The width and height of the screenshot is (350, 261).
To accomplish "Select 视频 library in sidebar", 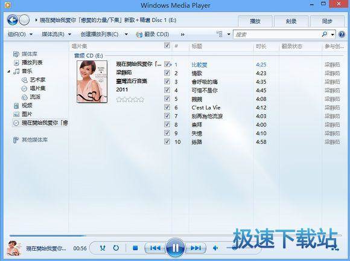I will [23, 106].
